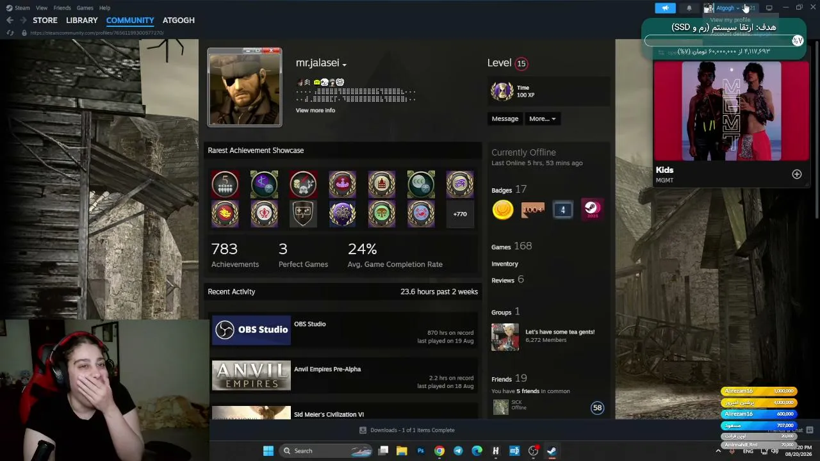Select the COMMUNITY tab

pos(130,20)
